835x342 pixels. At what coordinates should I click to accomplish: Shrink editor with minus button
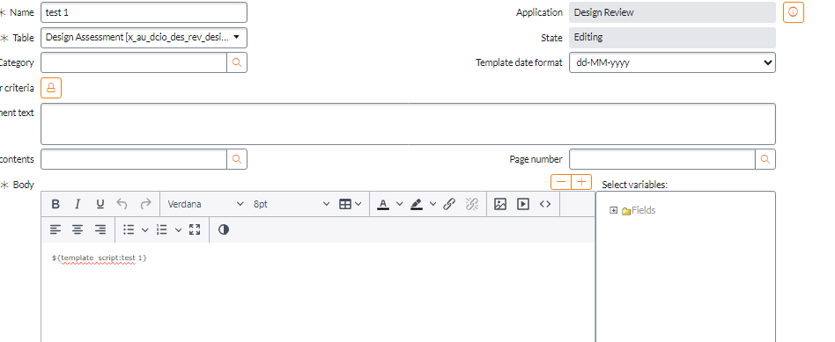(561, 182)
